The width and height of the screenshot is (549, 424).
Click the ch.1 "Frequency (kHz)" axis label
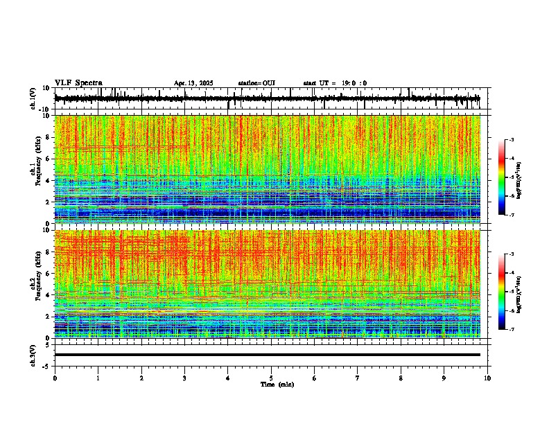pos(37,161)
